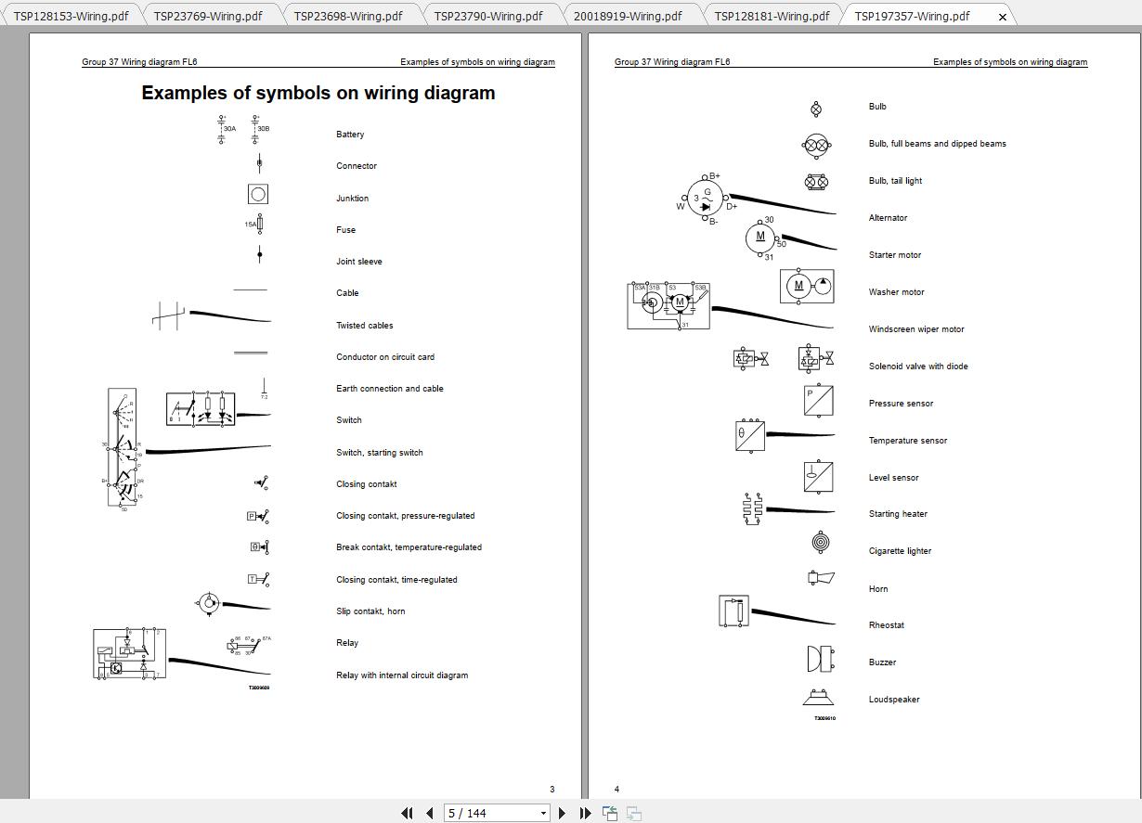Click the next page arrow button
1142x823 pixels.
coord(564,813)
